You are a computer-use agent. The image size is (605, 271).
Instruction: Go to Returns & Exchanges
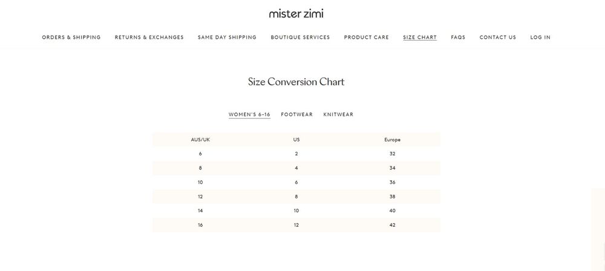click(x=149, y=38)
